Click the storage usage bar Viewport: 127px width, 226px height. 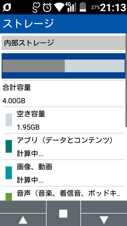(63, 66)
